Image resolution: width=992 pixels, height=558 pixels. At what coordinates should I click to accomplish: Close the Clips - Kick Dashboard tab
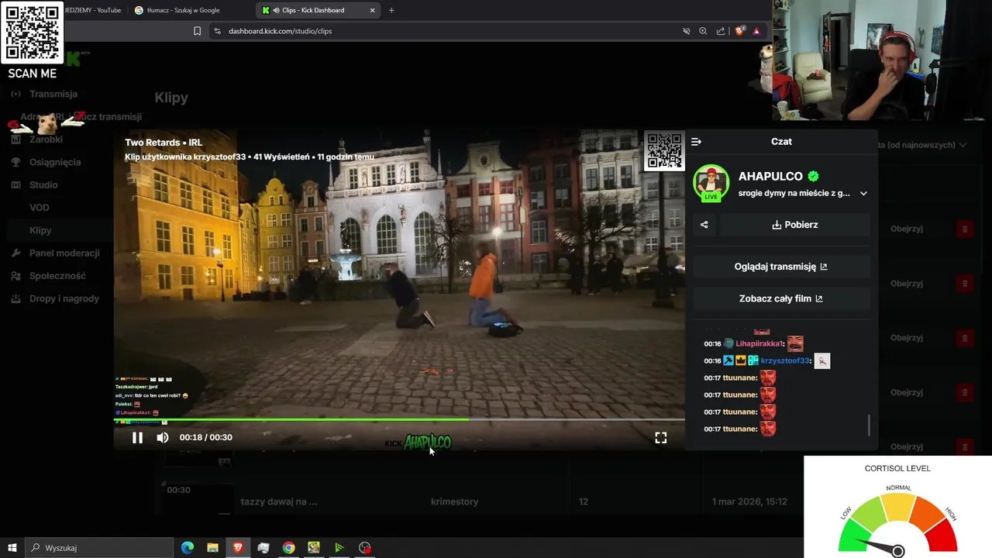coord(372,10)
